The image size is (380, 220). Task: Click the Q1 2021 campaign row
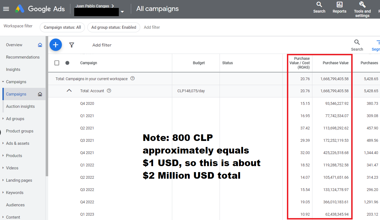(214, 116)
